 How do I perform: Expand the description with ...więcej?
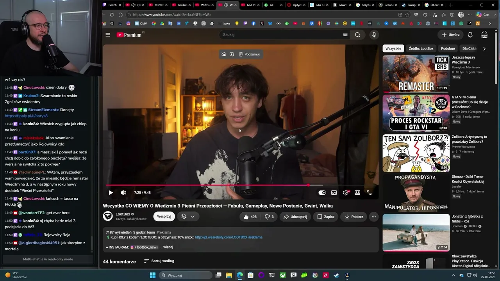click(x=167, y=247)
